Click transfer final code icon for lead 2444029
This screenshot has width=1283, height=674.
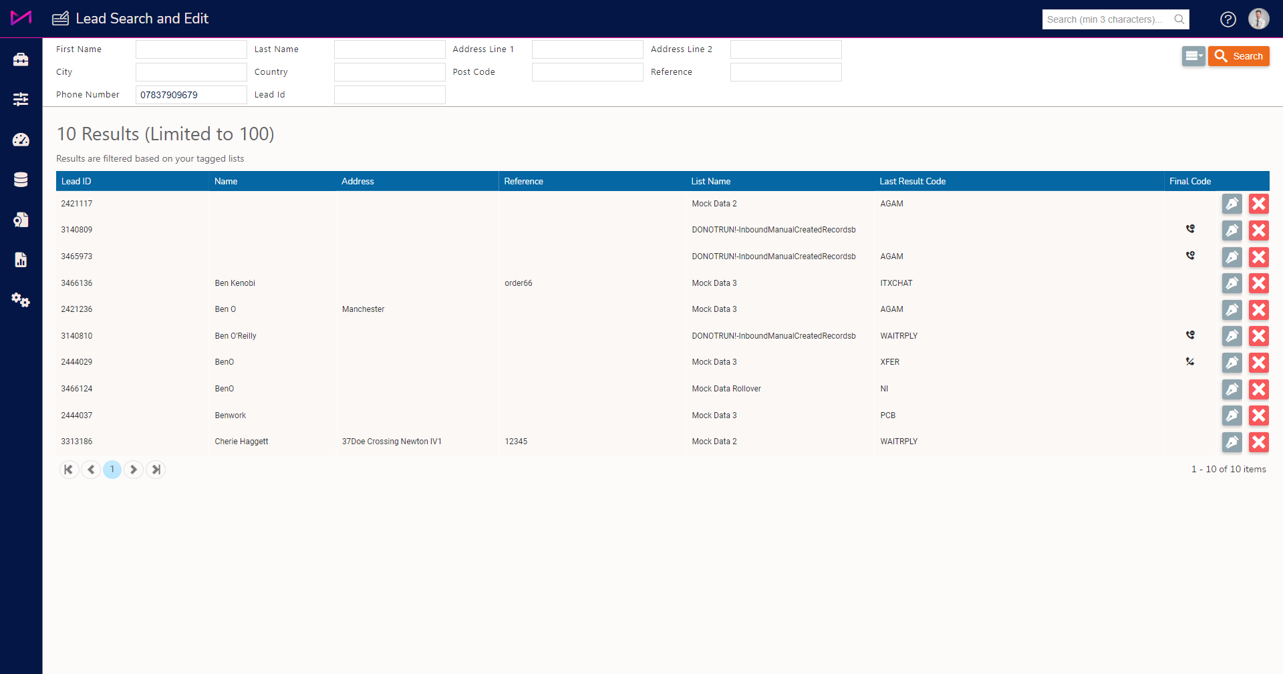pyautogui.click(x=1190, y=362)
